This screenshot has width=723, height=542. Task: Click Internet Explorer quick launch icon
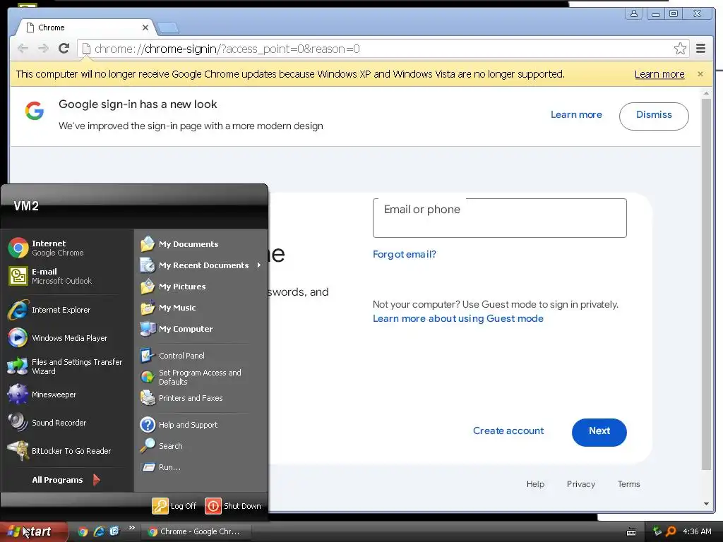pyautogui.click(x=99, y=531)
